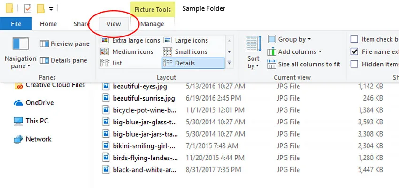
Task: Select file beautiful-eyes.jpg
Action: pyautogui.click(x=140, y=87)
